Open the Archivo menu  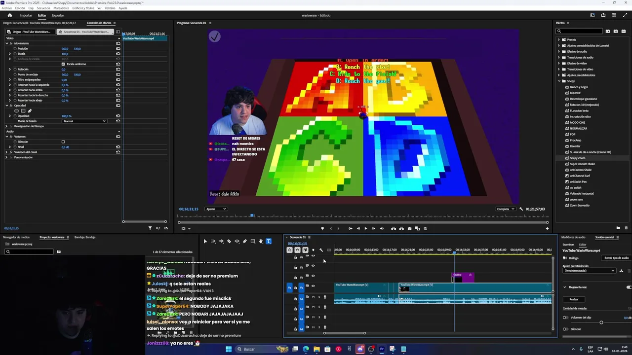(x=6, y=8)
